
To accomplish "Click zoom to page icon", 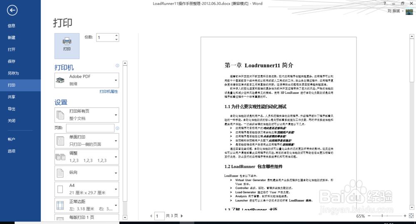I will point(411,216).
